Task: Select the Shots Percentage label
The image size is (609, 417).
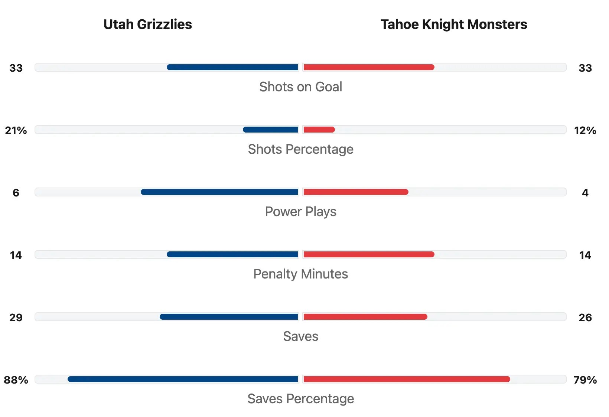Action: 300,149
